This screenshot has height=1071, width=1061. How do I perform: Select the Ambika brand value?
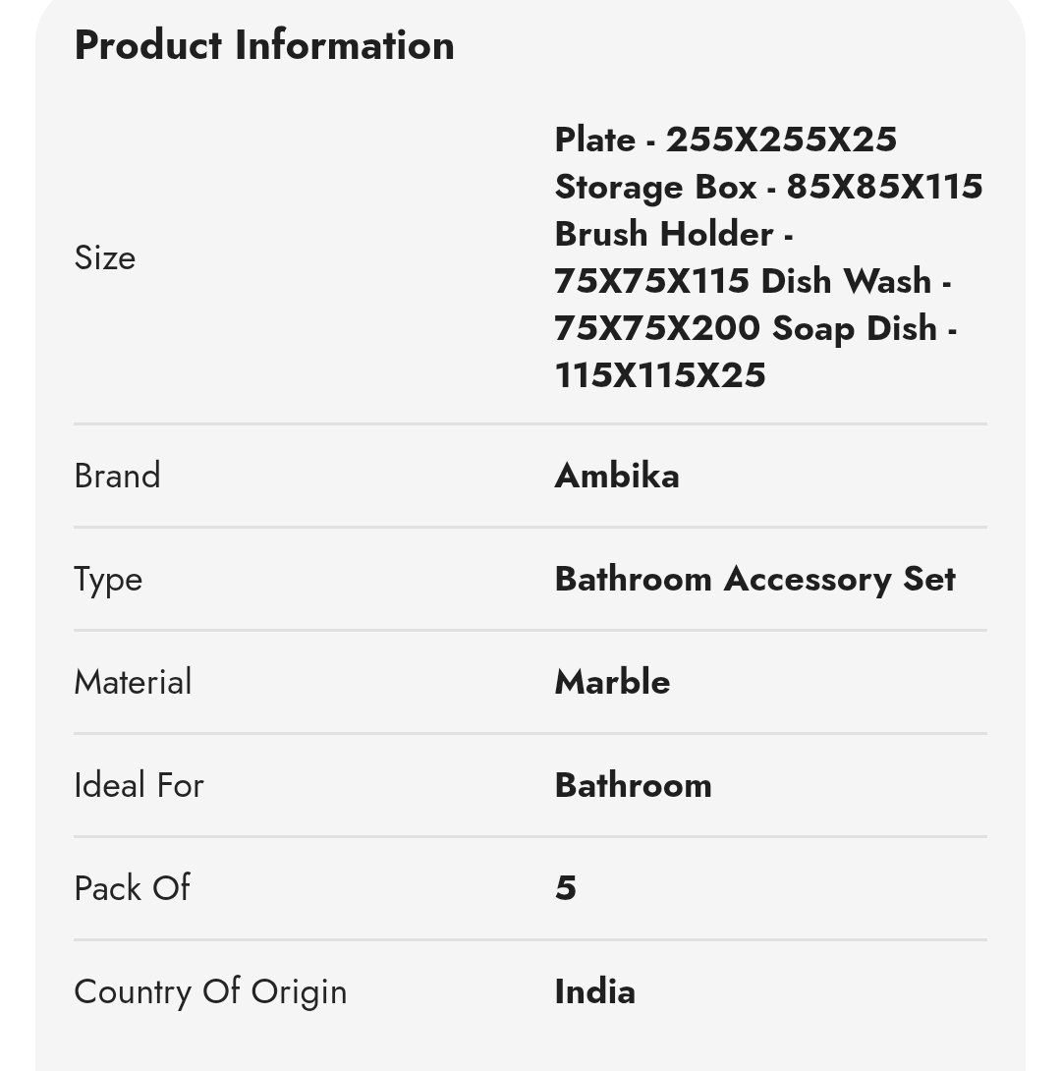[x=617, y=476]
